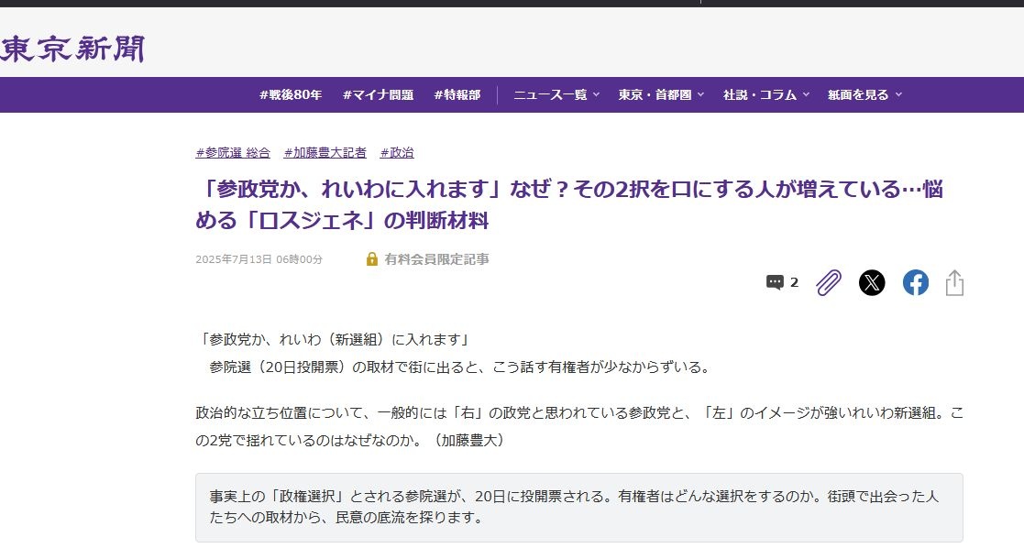Open the comments speech bubble icon

point(776,282)
